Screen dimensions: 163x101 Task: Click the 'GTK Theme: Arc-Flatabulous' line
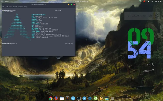[x=45, y=30]
